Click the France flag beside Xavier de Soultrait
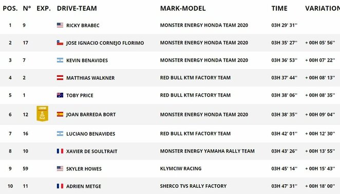The width and height of the screenshot is (340, 194). pos(60,151)
